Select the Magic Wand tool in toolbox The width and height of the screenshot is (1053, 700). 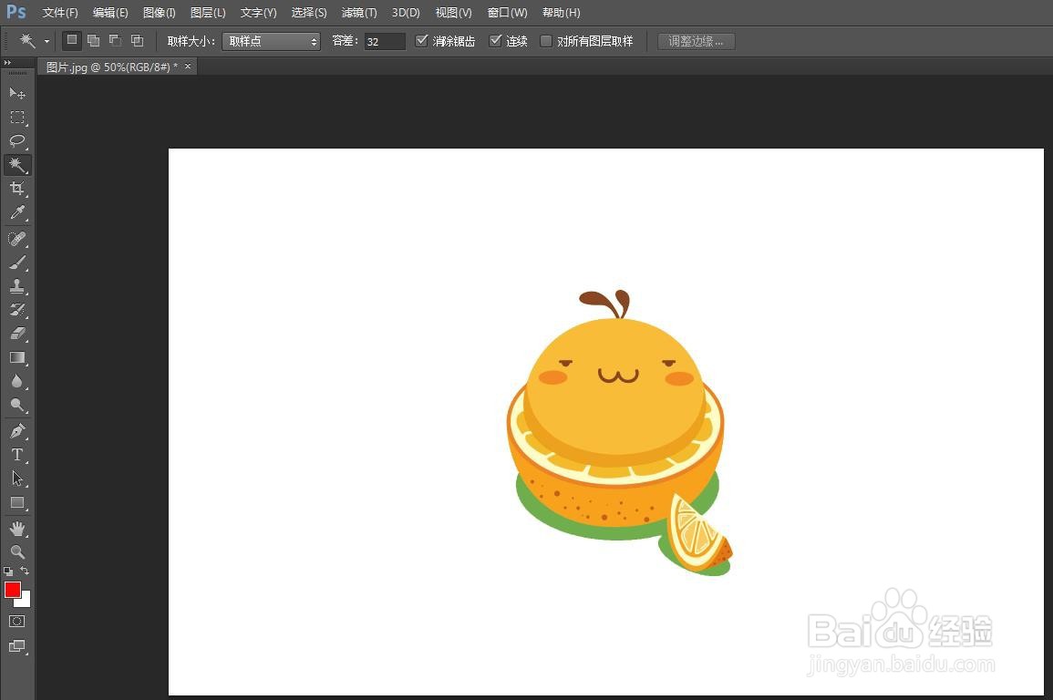pyautogui.click(x=17, y=165)
